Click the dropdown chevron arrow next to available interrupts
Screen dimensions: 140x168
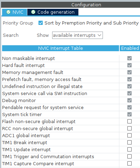[99, 35]
